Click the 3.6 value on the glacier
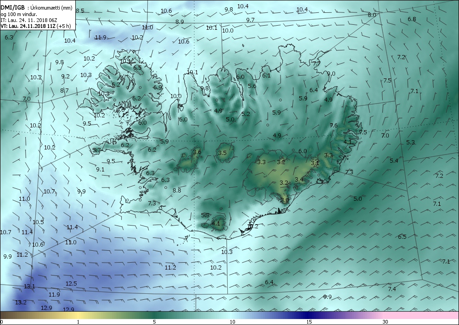Screen dimensions: 459x325 197,152
